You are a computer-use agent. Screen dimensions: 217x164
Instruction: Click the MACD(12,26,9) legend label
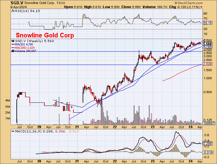tap(29, 132)
